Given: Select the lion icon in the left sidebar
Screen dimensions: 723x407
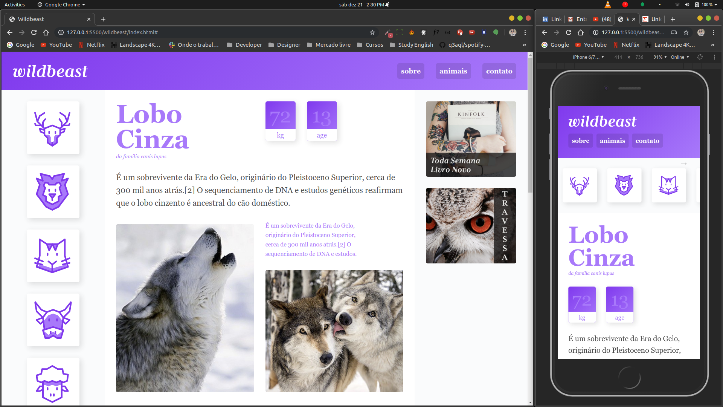Looking at the screenshot, I should pos(53,192).
